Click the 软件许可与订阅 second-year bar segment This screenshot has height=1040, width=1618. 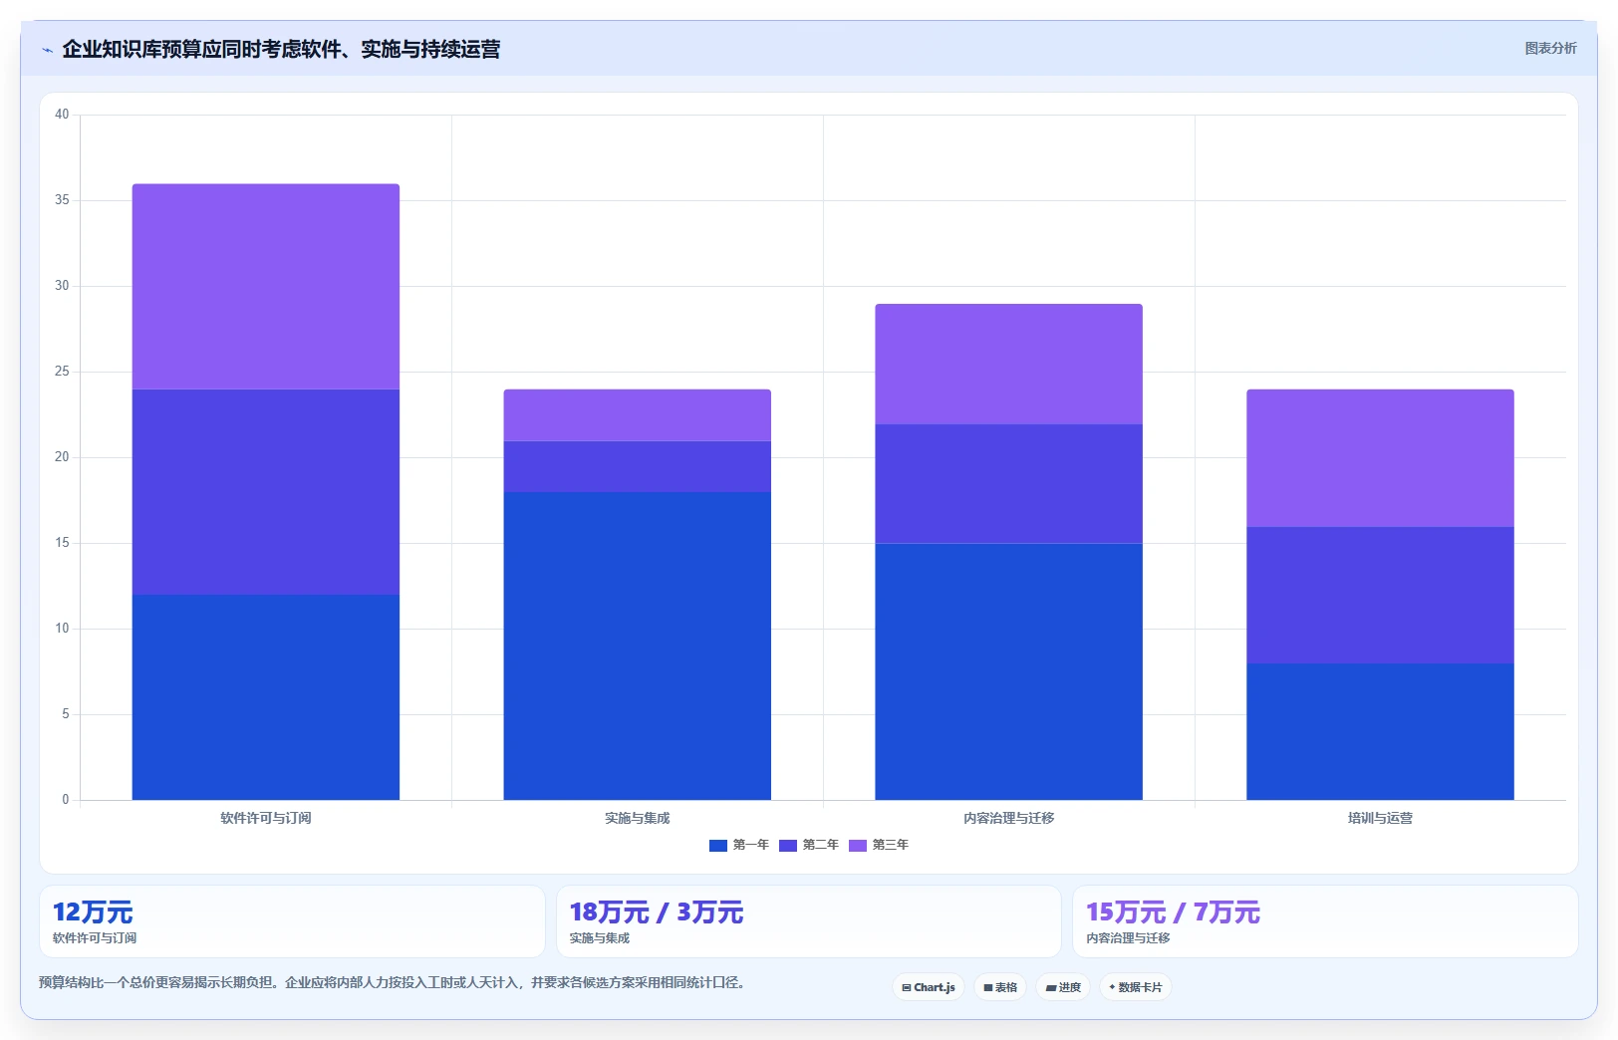[x=266, y=492]
